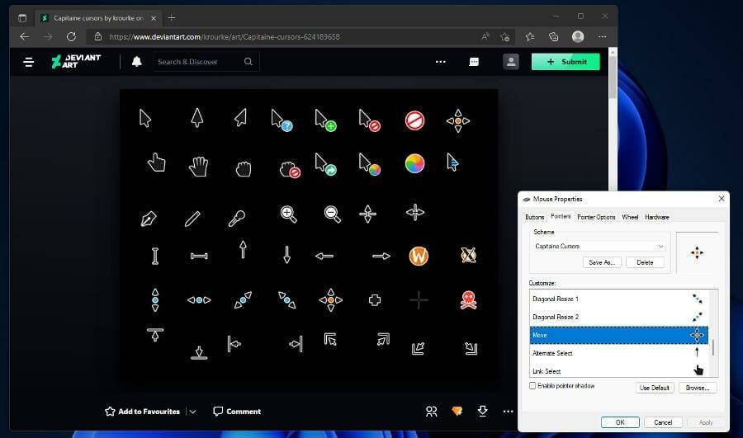
Task: Open the DeviantArt chat messages icon
Action: (x=475, y=62)
